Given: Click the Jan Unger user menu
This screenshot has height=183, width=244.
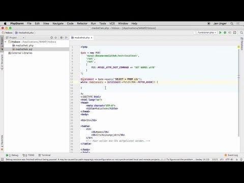Looking at the screenshot, I should pos(220,23).
